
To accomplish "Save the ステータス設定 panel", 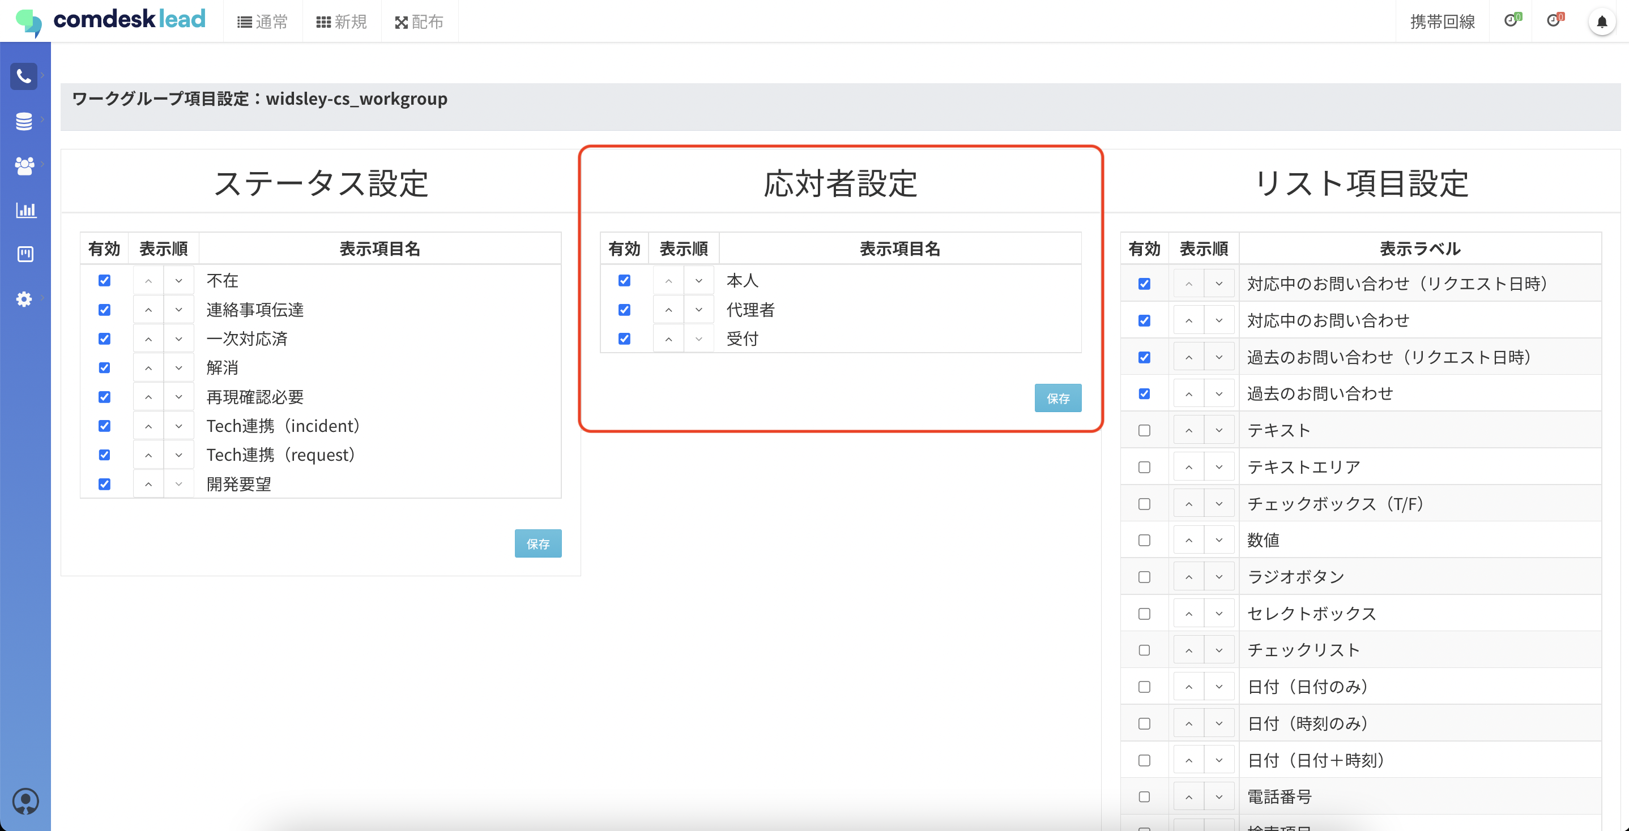I will coord(538,543).
